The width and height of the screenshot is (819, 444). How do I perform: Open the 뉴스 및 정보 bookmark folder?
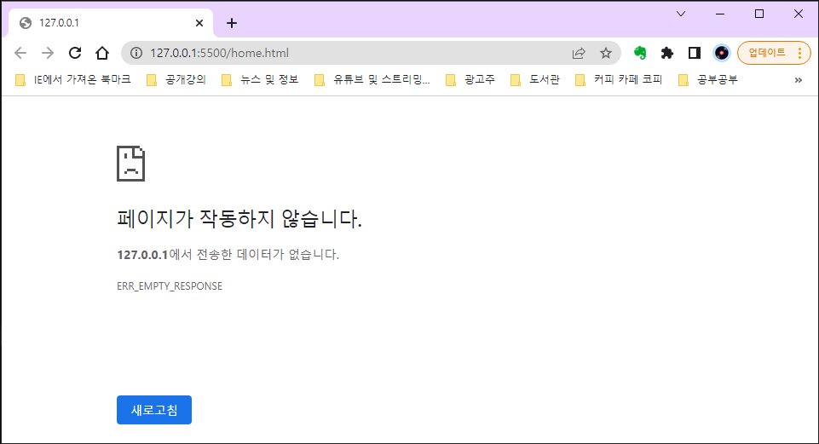point(260,80)
